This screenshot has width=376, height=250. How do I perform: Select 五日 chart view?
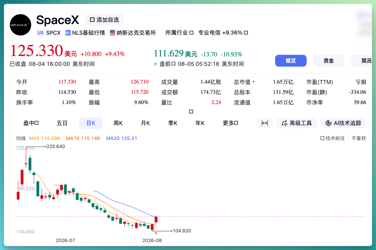[62, 123]
